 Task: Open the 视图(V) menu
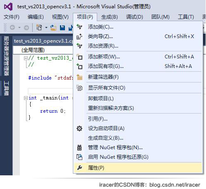(60, 17)
